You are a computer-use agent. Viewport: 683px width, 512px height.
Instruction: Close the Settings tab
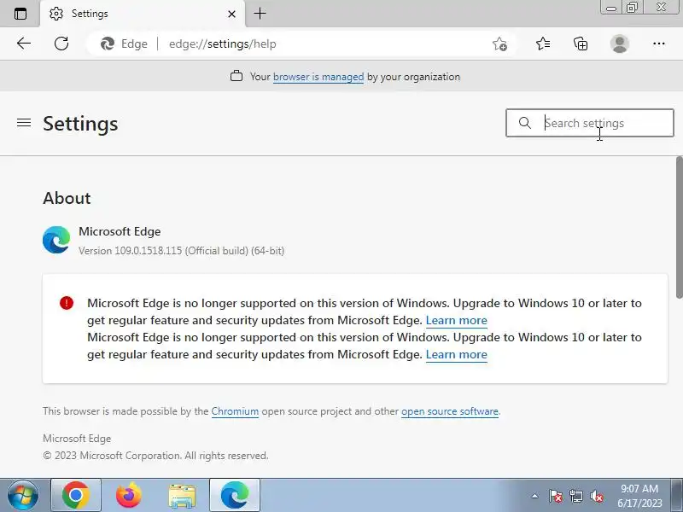[x=231, y=14]
